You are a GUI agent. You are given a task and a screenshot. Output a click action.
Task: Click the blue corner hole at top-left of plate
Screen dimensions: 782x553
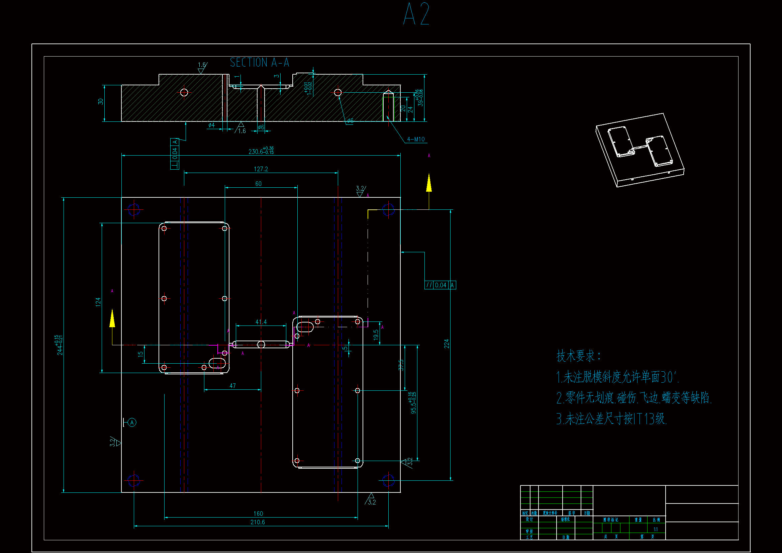point(134,209)
